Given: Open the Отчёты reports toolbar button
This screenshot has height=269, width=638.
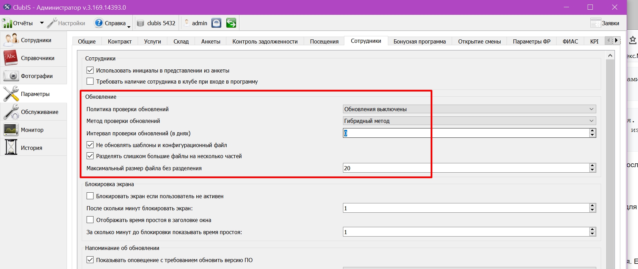Looking at the screenshot, I should (x=18, y=23).
